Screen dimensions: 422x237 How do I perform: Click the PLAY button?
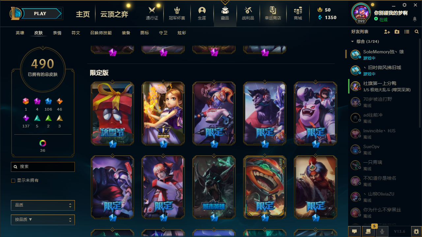tap(40, 13)
